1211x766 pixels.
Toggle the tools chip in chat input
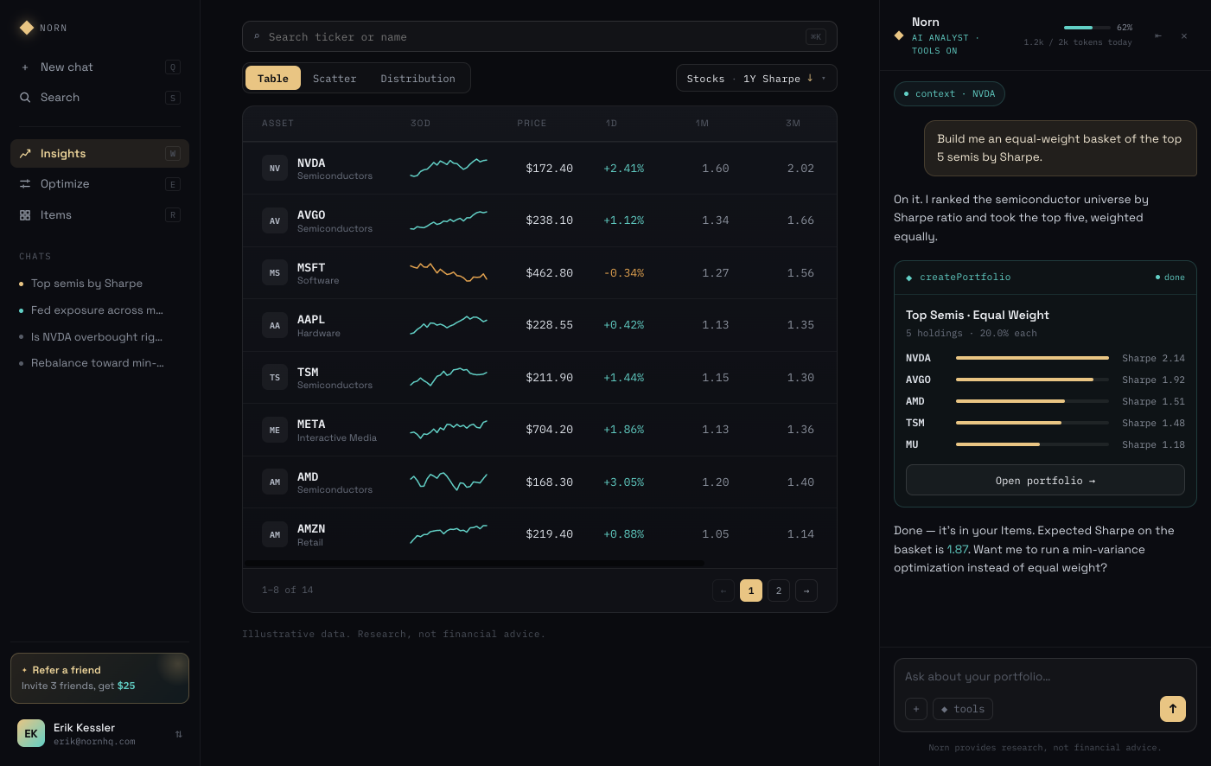(963, 709)
